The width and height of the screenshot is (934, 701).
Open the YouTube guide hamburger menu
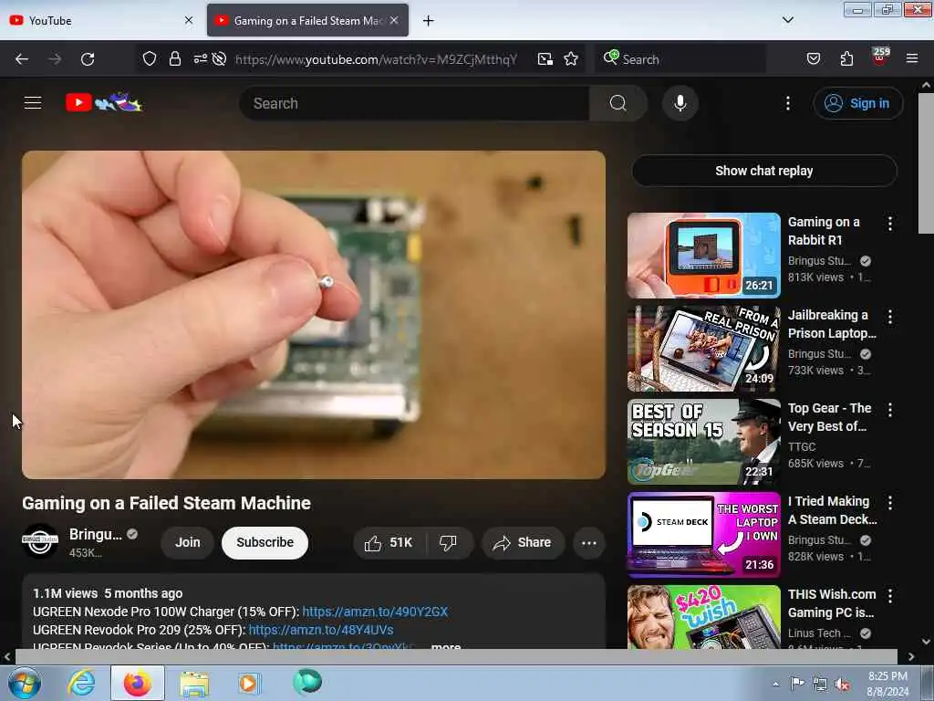pyautogui.click(x=33, y=102)
